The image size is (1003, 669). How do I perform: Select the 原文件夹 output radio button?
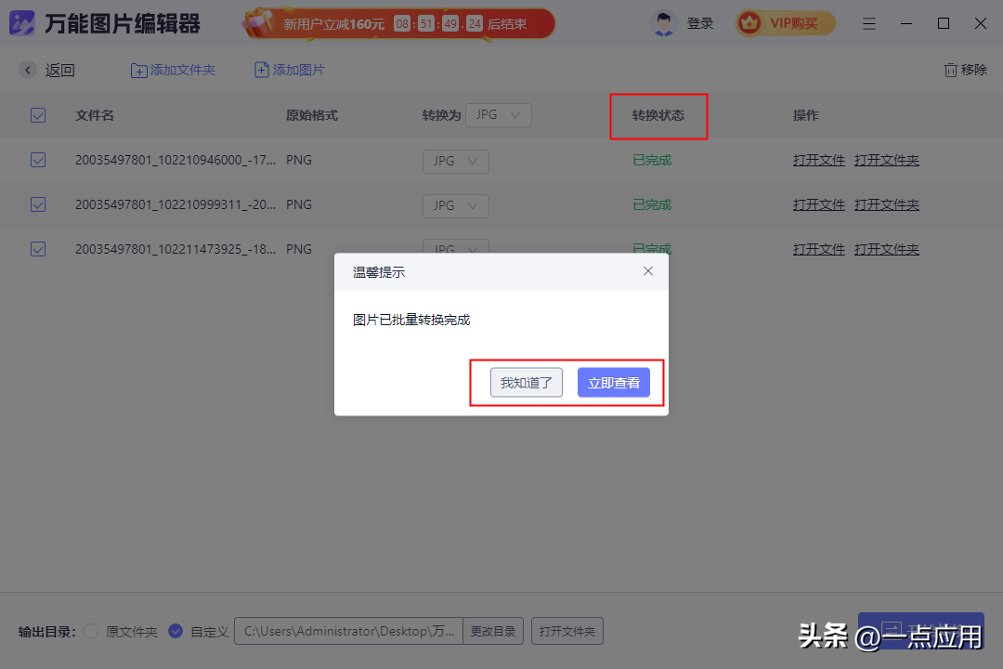[91, 632]
